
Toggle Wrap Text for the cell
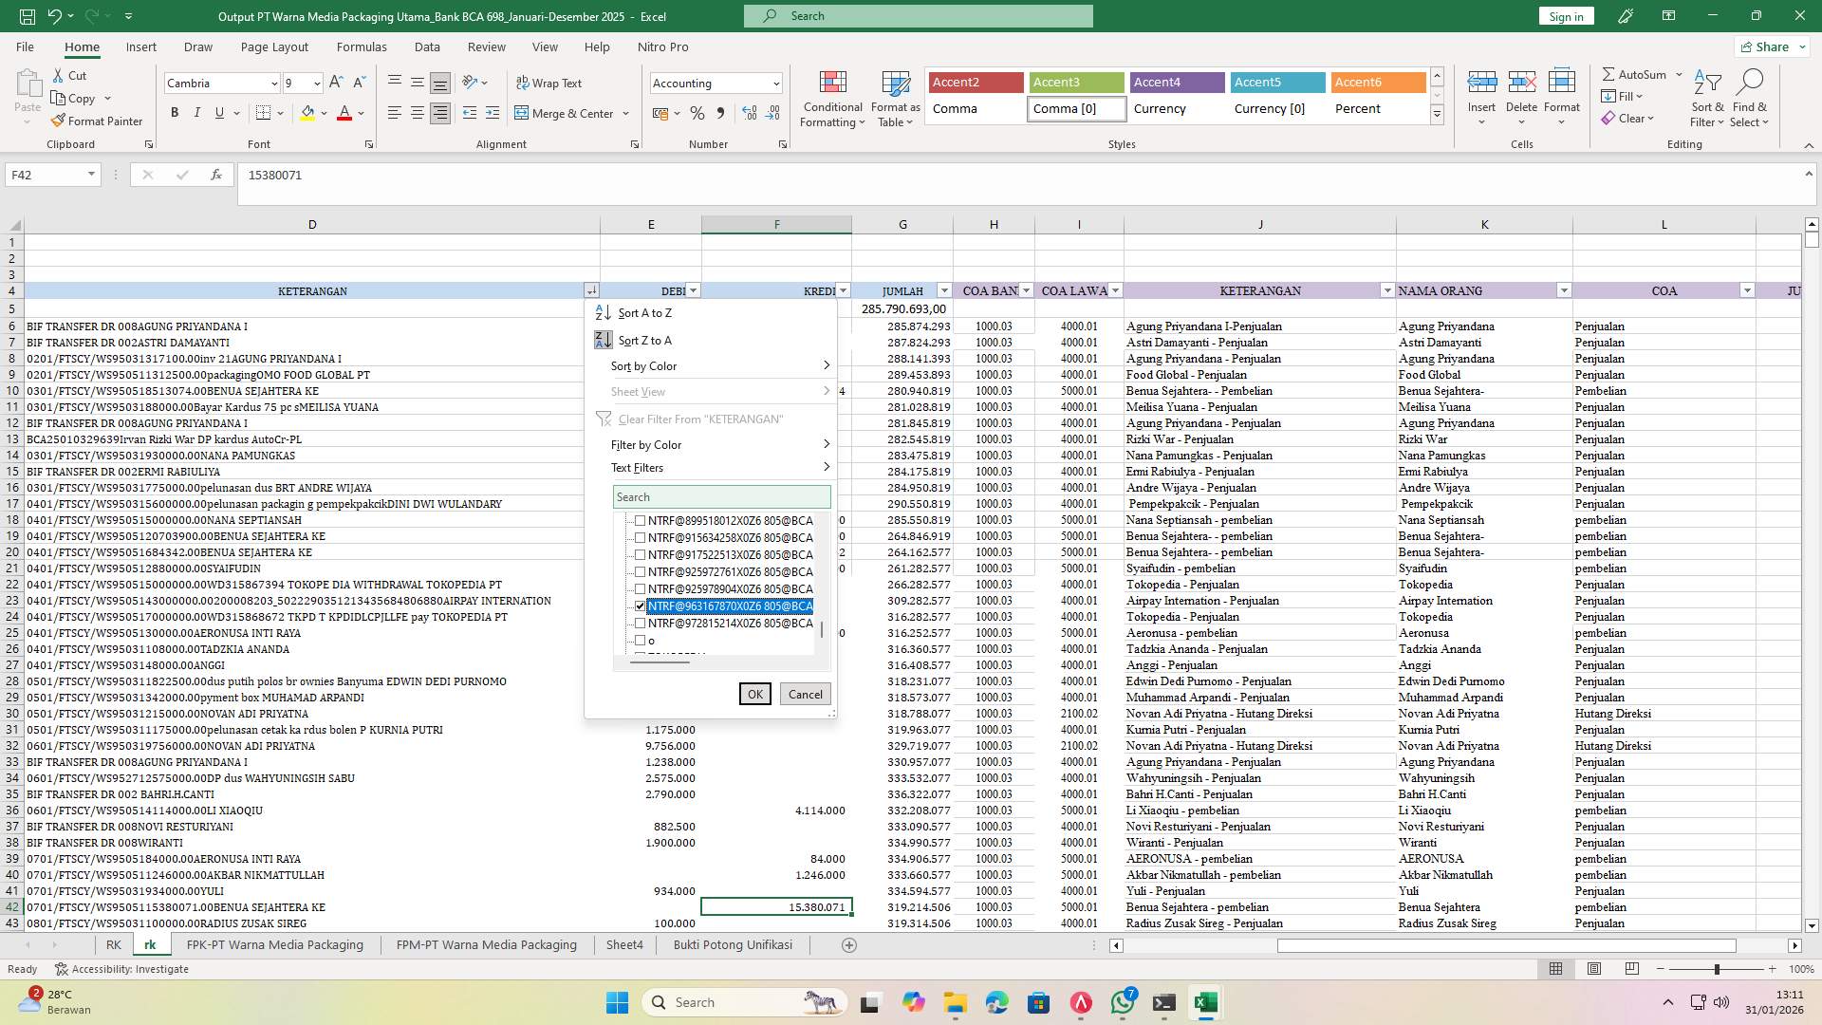click(550, 83)
